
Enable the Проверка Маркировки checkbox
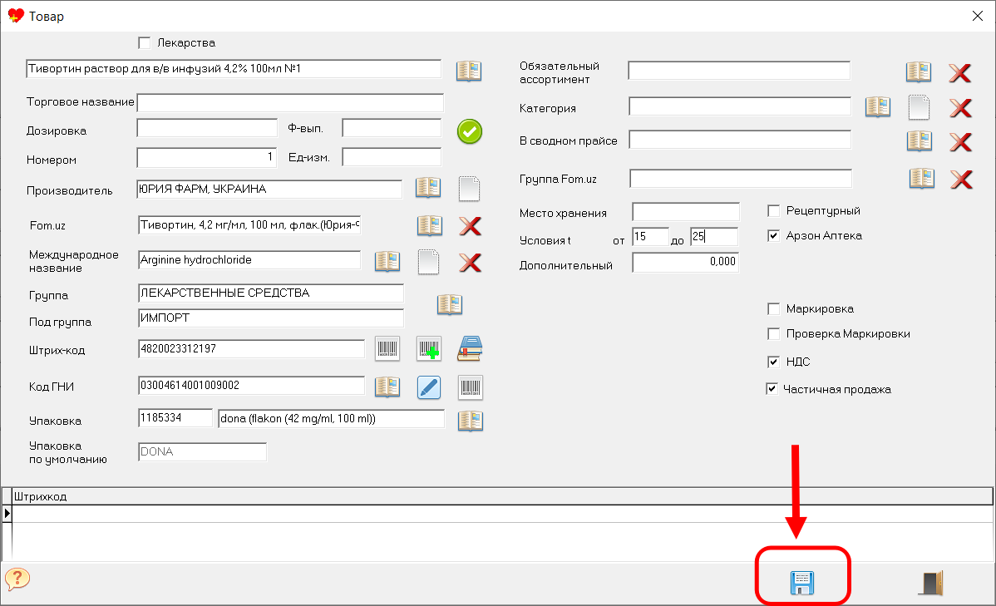pyautogui.click(x=774, y=333)
